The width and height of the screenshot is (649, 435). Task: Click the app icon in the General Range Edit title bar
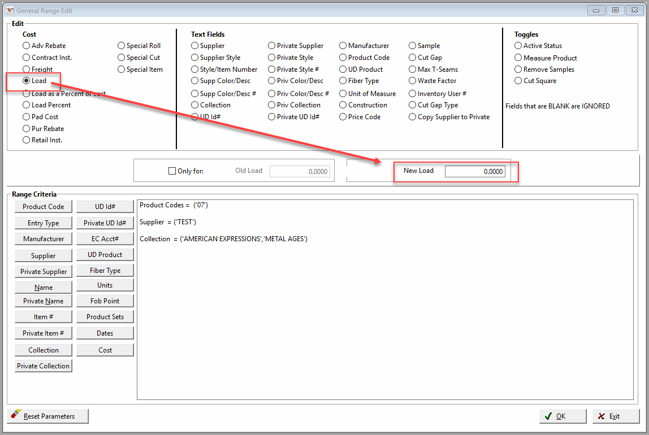pyautogui.click(x=10, y=10)
